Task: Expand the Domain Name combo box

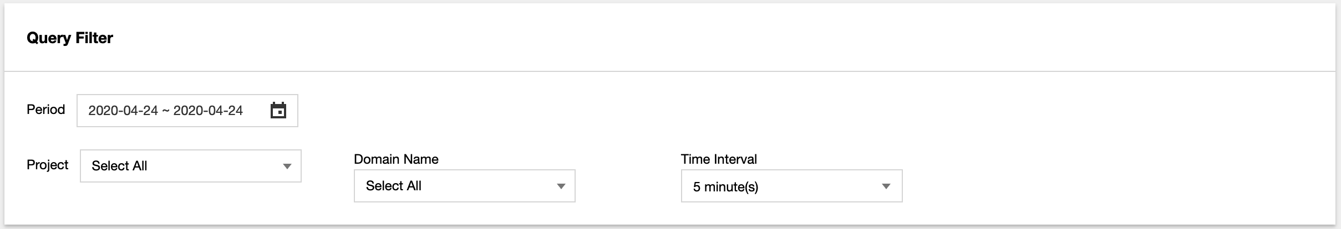Action: (x=465, y=186)
